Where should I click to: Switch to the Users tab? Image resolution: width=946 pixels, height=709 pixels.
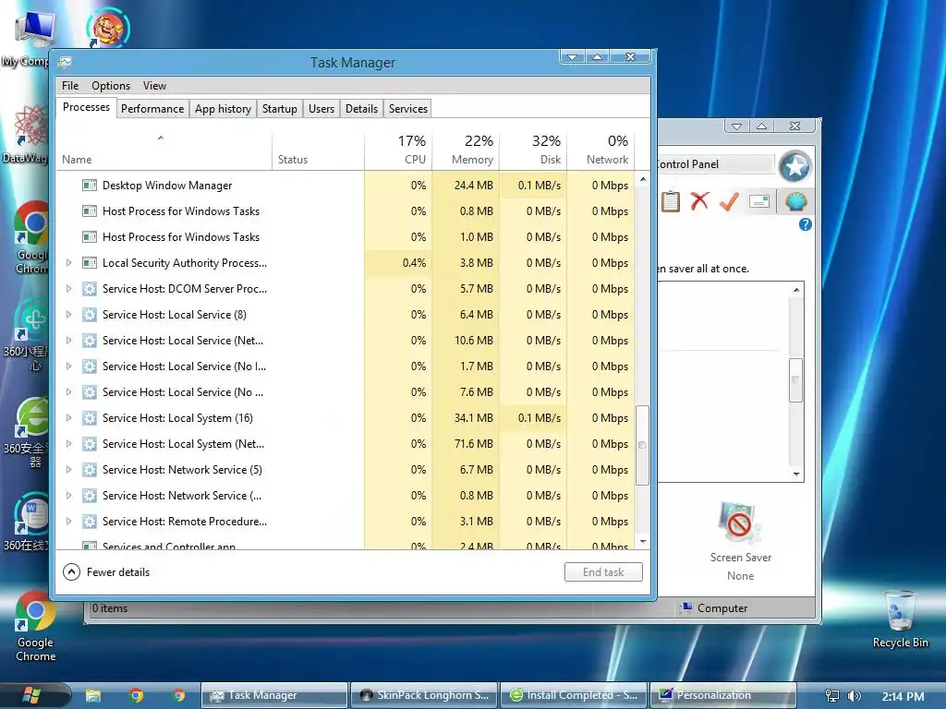[x=321, y=109]
